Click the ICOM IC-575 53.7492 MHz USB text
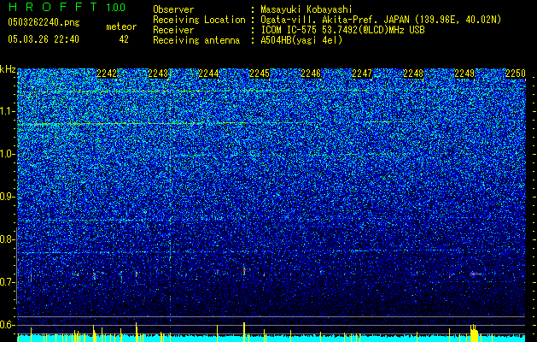 tap(342, 30)
